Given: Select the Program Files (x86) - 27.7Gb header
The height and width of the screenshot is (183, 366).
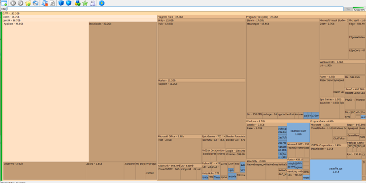Looking at the screenshot, I should 306,17.
